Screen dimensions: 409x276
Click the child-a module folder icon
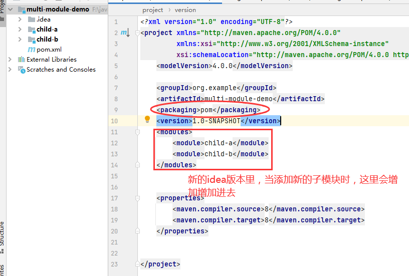[x=32, y=29]
